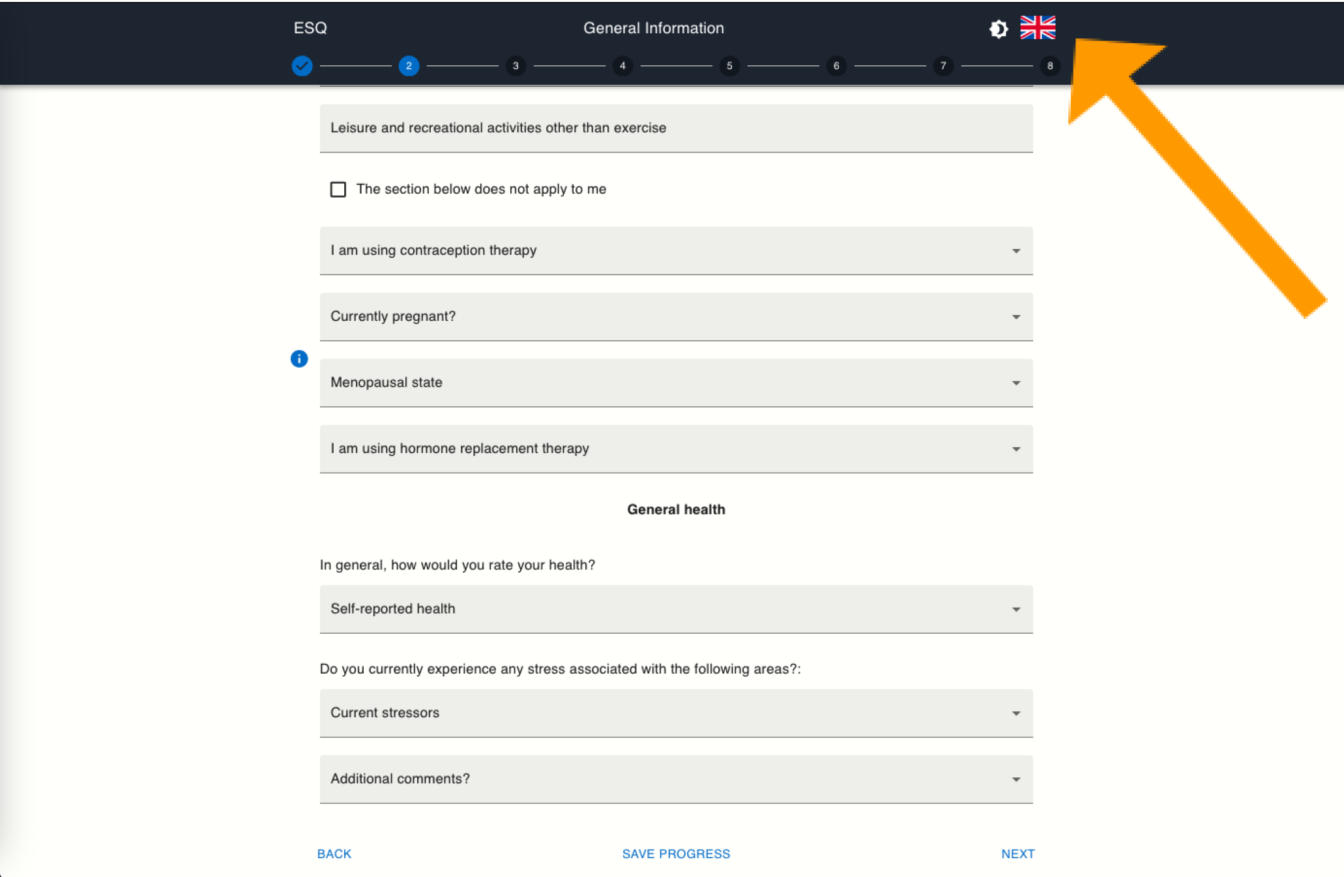1344x877 pixels.
Task: Click the BACK button
Action: click(x=334, y=854)
